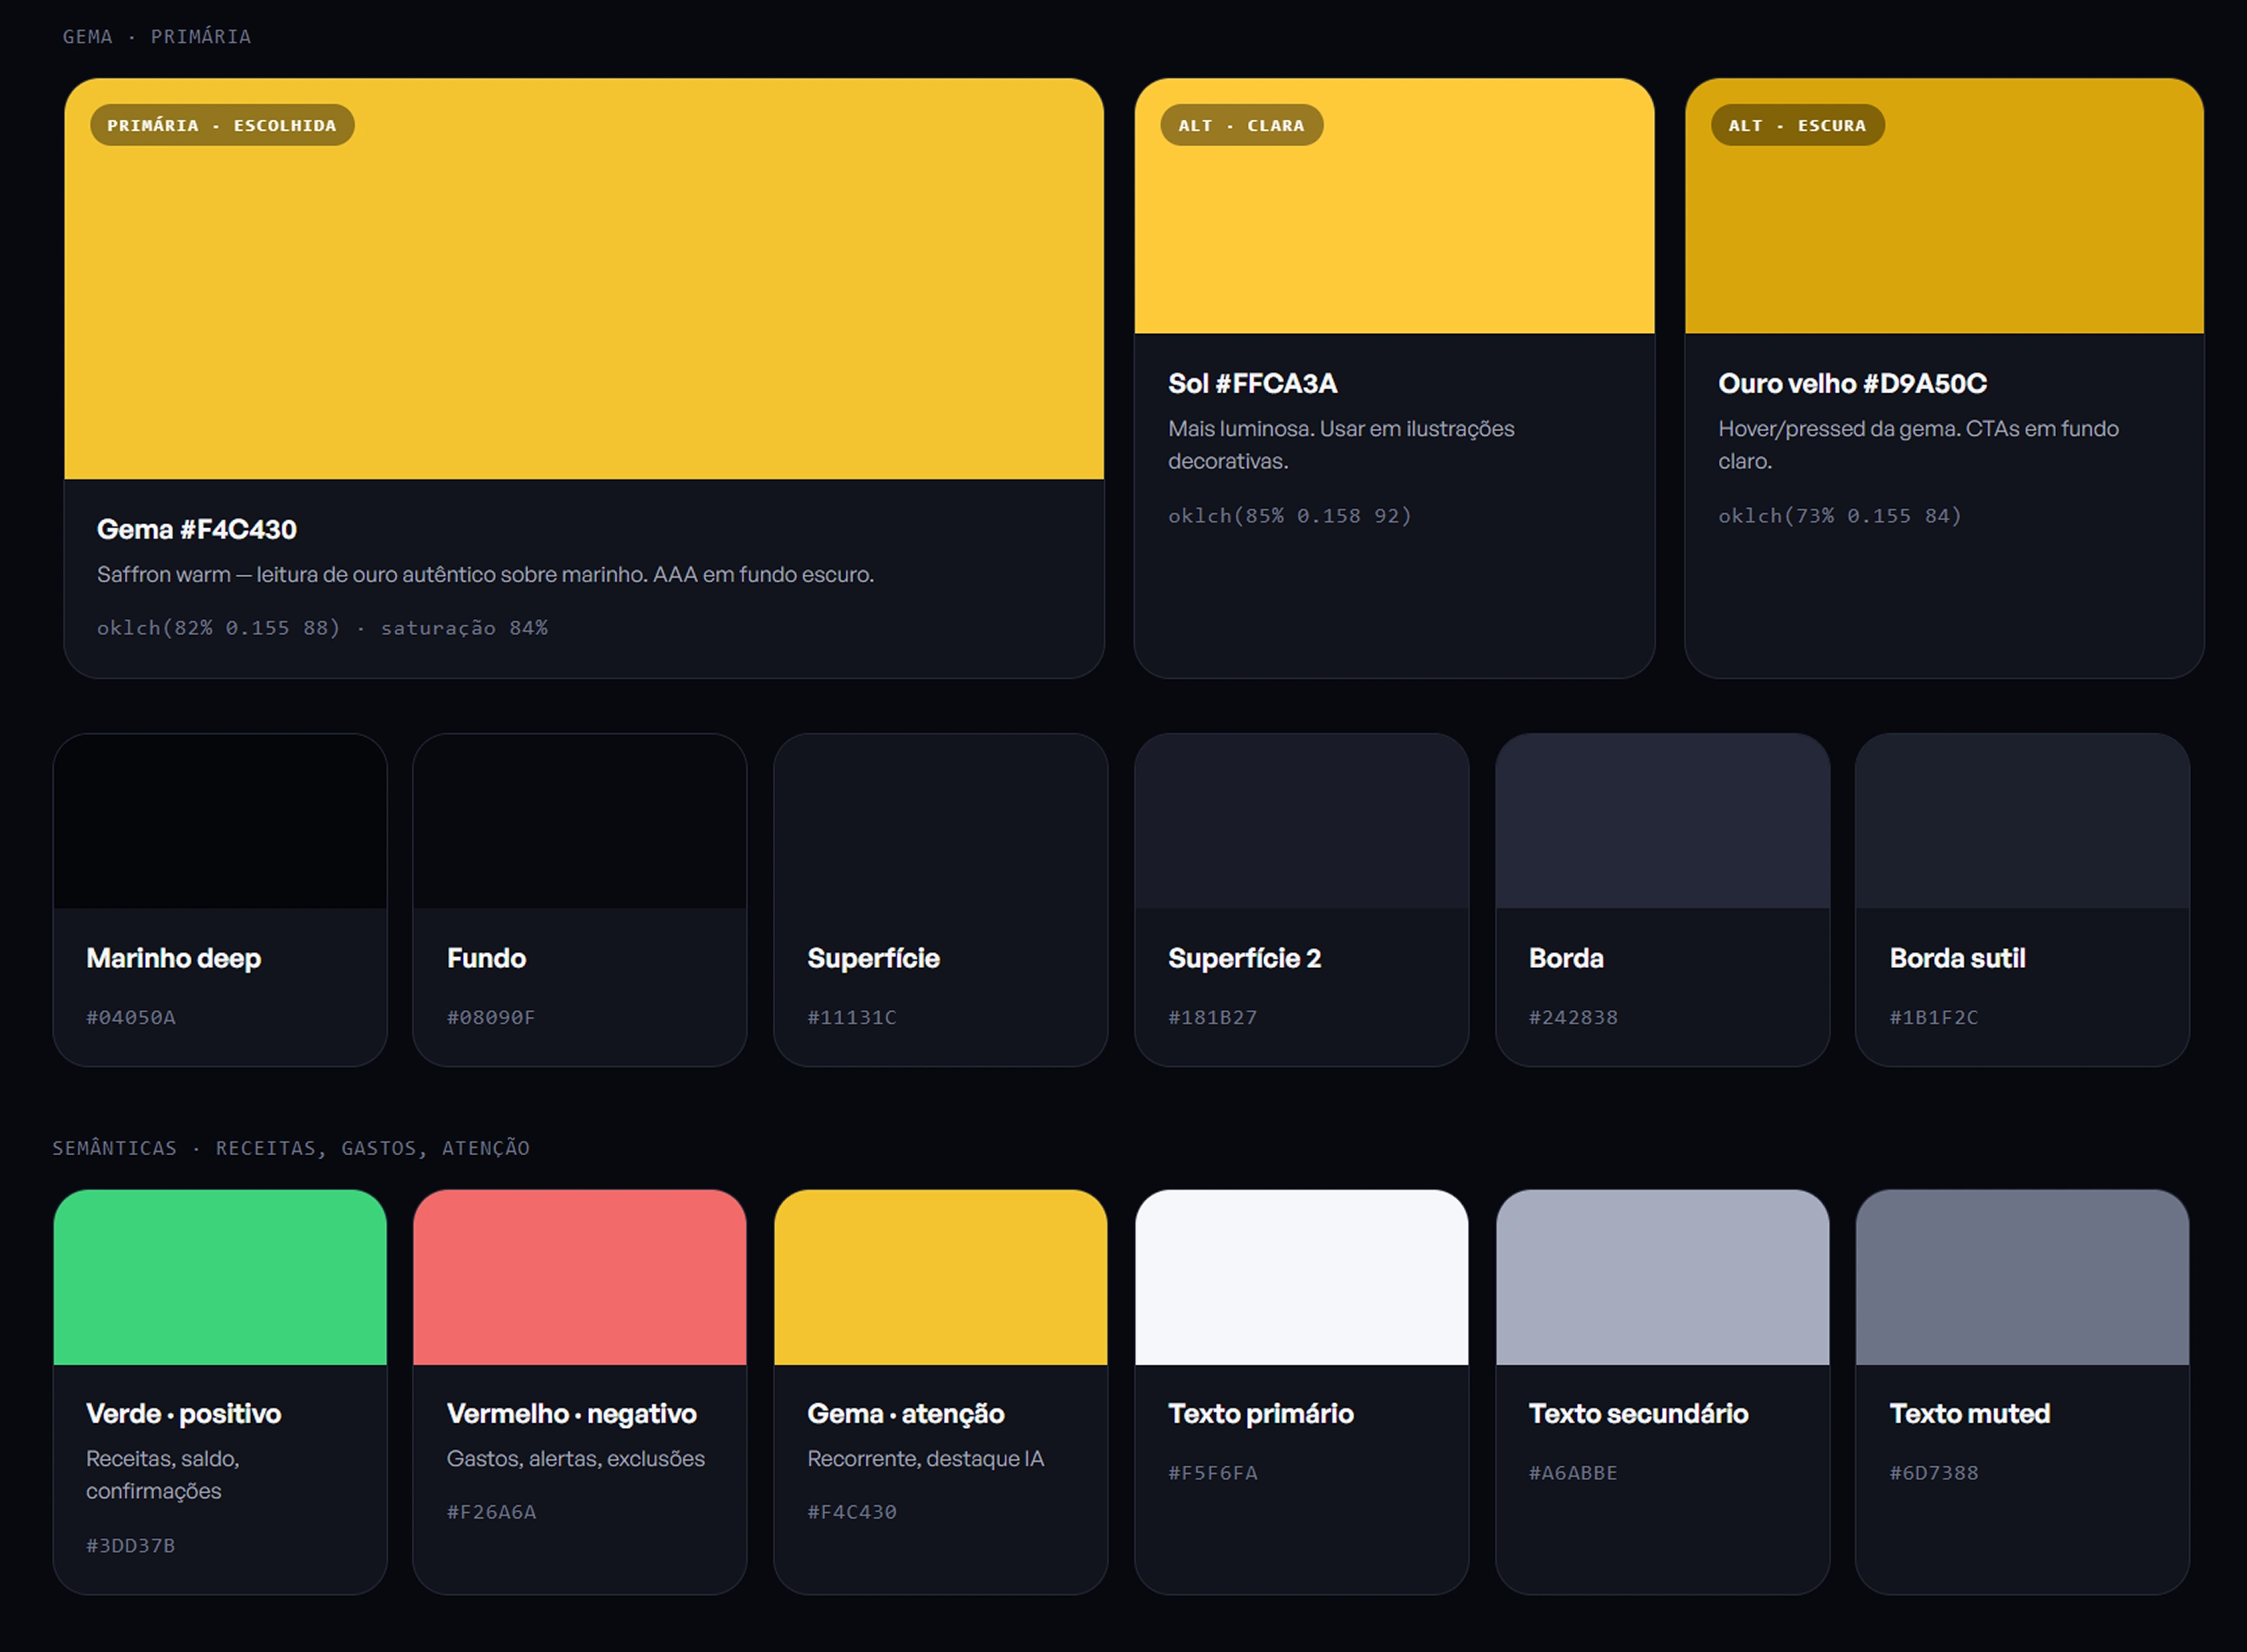Screen dimensions: 2247x1652
Task: Click the Borda sutil color swatch
Action: [x=2022, y=821]
